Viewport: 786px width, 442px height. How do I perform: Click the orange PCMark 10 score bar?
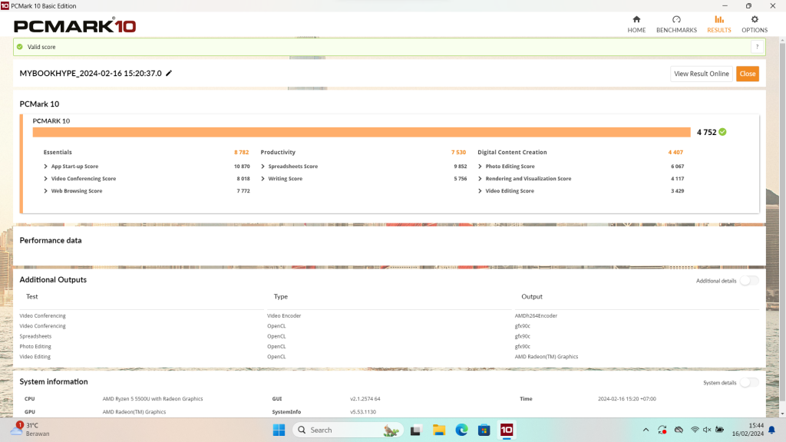click(x=362, y=132)
